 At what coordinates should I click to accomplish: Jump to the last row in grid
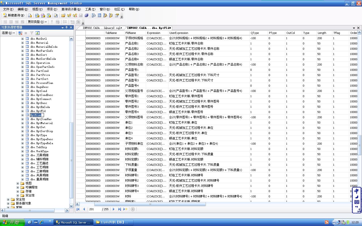119,209
